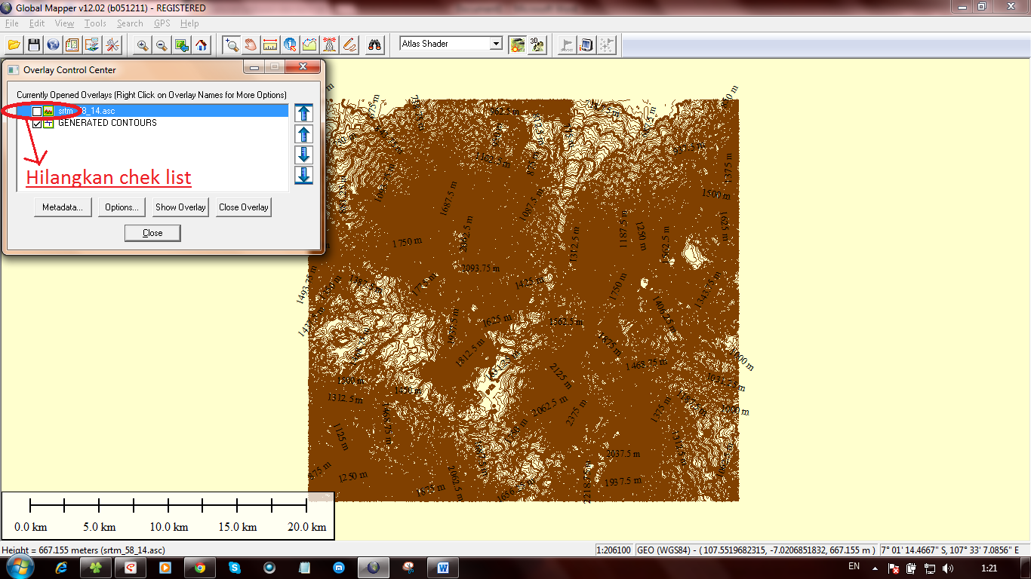Toggle the srtm_58_14.asc overlay checkbox
Viewport: 1031px width, 579px height.
(37, 112)
